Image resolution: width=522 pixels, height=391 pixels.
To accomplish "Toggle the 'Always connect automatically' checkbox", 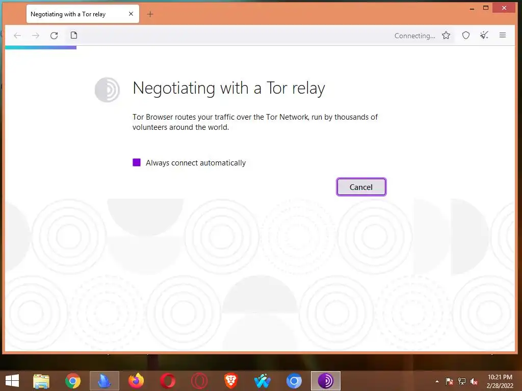I will coord(137,162).
